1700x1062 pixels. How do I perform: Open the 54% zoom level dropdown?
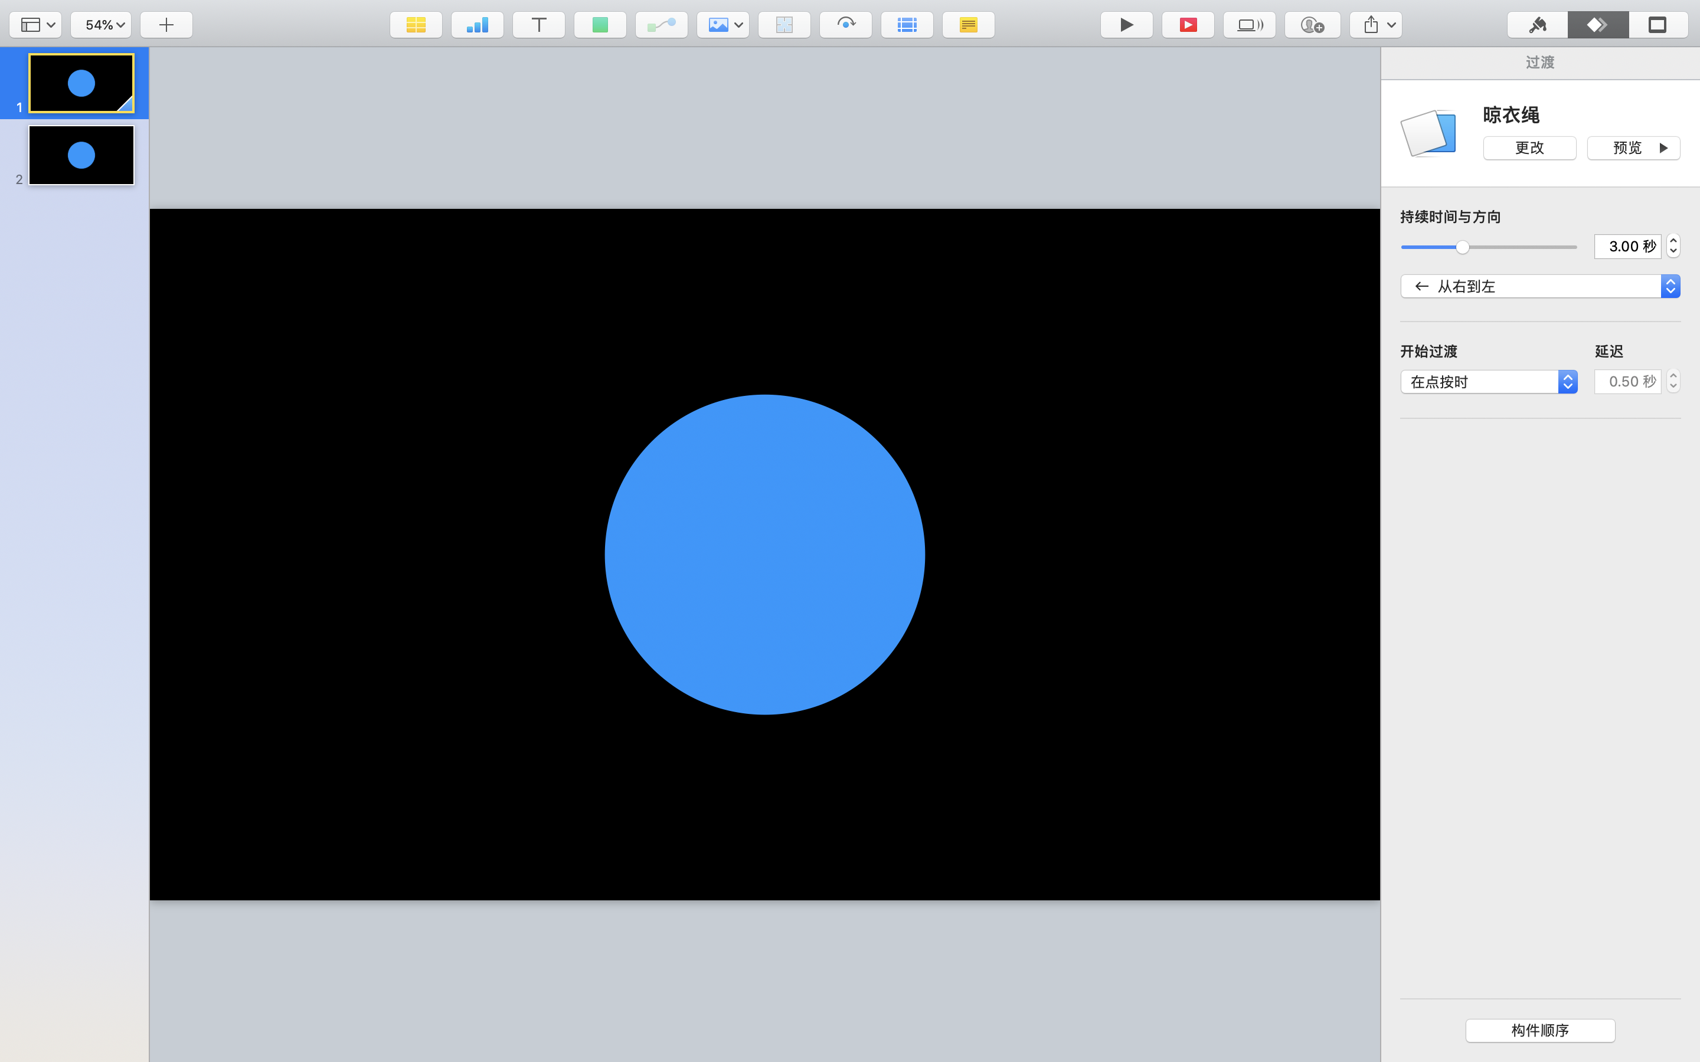point(101,25)
